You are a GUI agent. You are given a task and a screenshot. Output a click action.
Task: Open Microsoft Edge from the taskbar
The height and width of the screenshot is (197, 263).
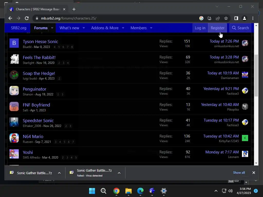tap(140, 191)
